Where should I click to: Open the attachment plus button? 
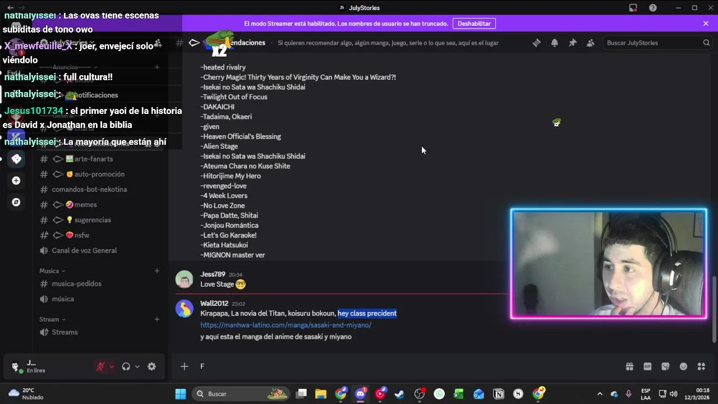[184, 366]
